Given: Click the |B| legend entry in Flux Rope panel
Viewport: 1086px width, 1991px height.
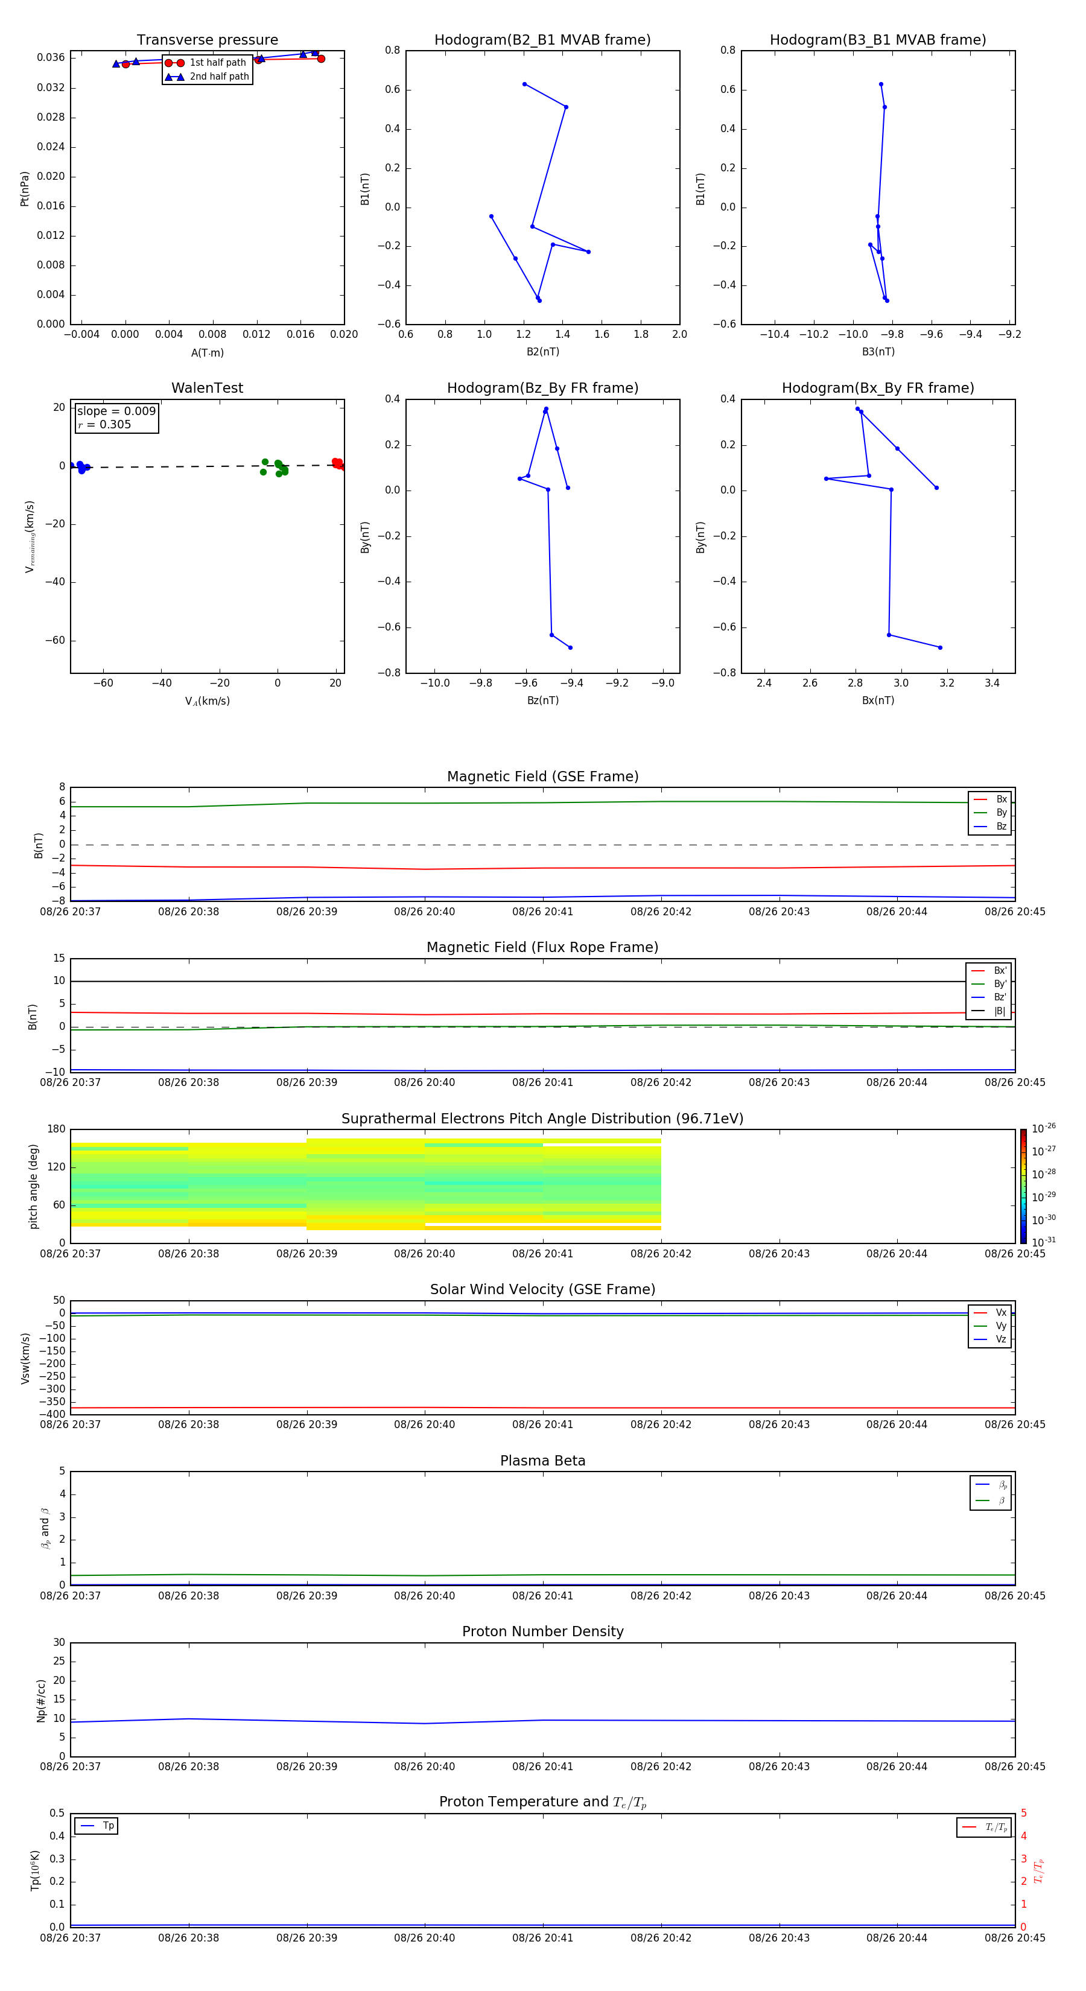Looking at the screenshot, I should click(x=989, y=1011).
